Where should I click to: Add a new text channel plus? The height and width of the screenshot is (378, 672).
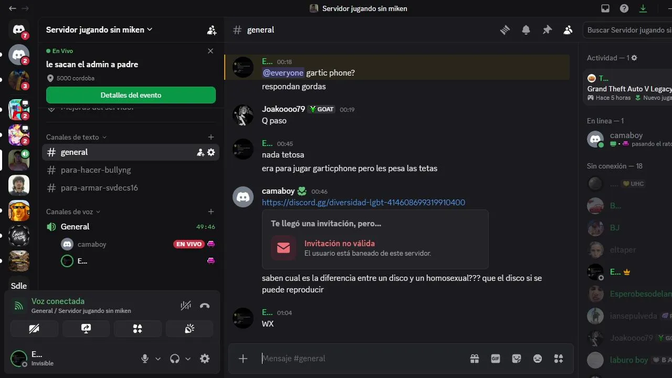(x=211, y=137)
